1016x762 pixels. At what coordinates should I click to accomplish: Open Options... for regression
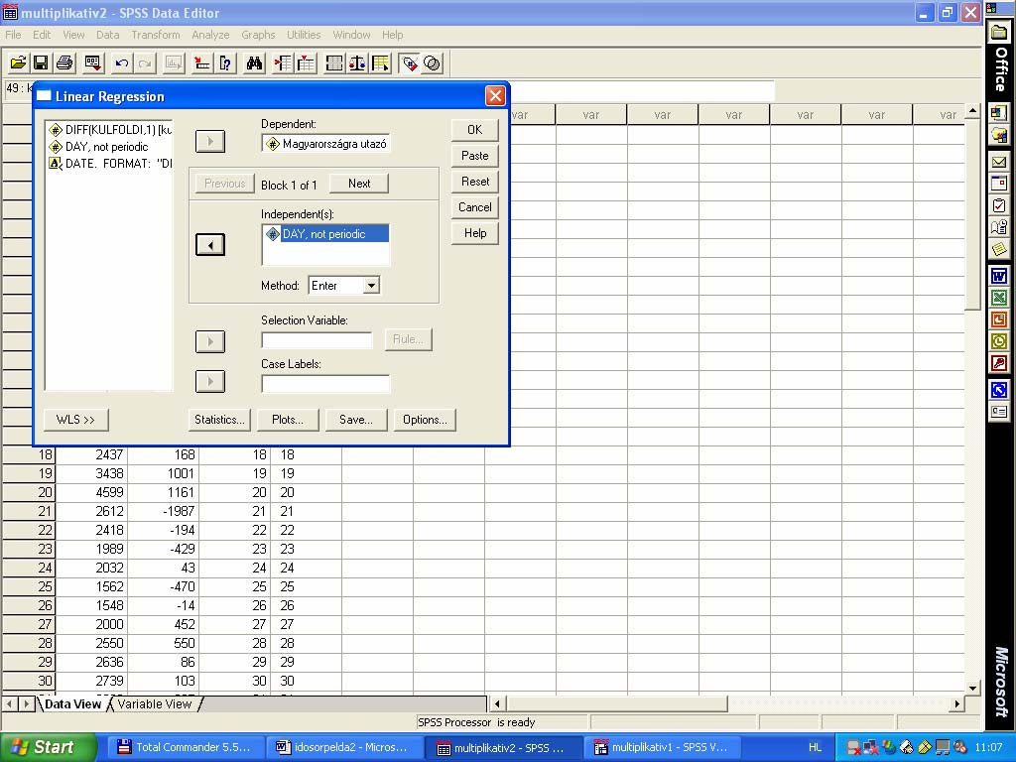[x=425, y=420]
